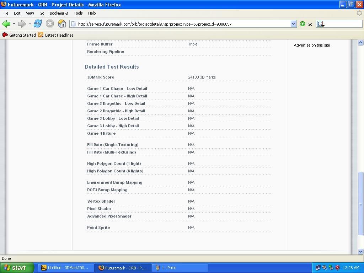Image resolution: width=364 pixels, height=273 pixels.
Task: Click the Game 2 Dragothic - High Detail row
Action: (178, 111)
